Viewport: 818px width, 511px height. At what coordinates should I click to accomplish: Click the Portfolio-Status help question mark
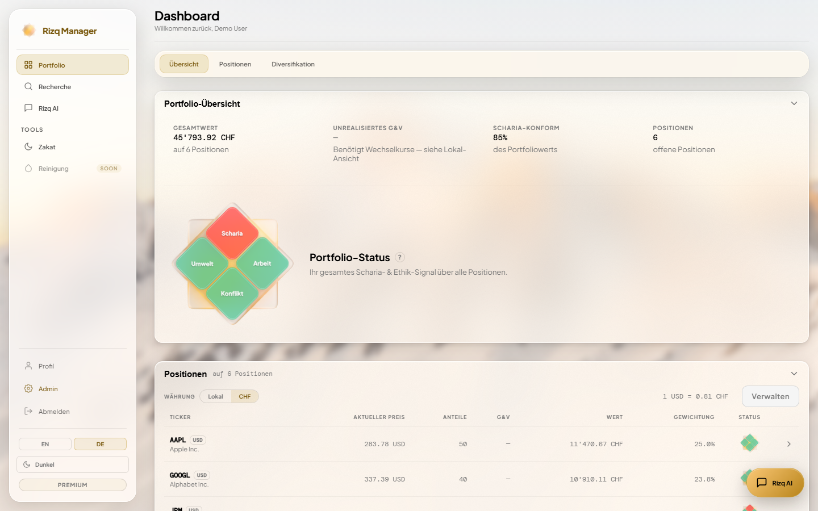click(x=400, y=257)
